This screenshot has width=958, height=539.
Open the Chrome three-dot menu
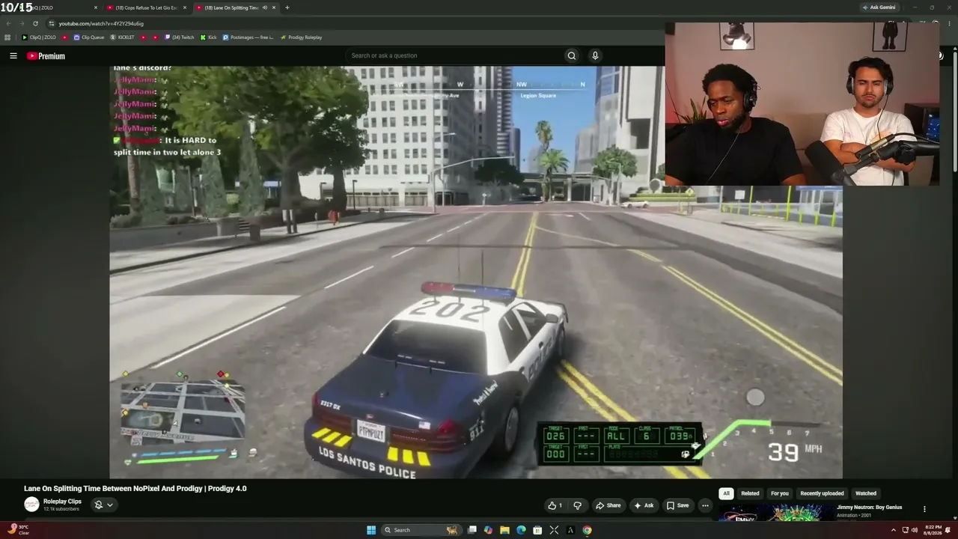pos(949,23)
